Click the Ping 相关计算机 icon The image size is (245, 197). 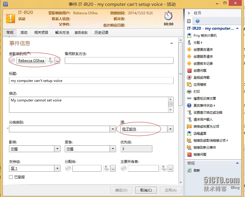coord(189,36)
